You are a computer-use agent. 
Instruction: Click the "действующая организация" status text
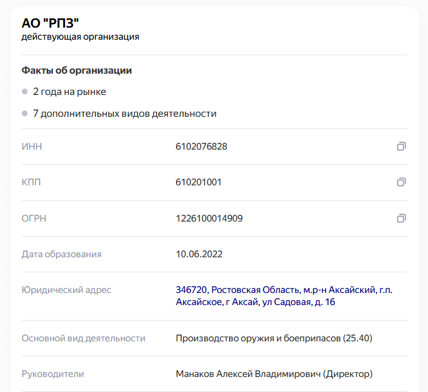point(80,37)
